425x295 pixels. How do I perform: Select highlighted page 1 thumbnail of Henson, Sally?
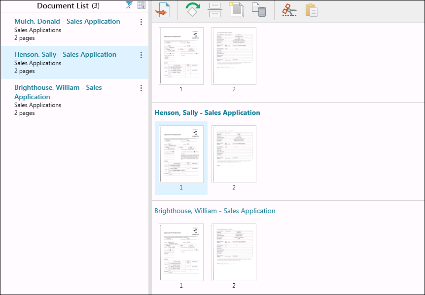pos(181,154)
